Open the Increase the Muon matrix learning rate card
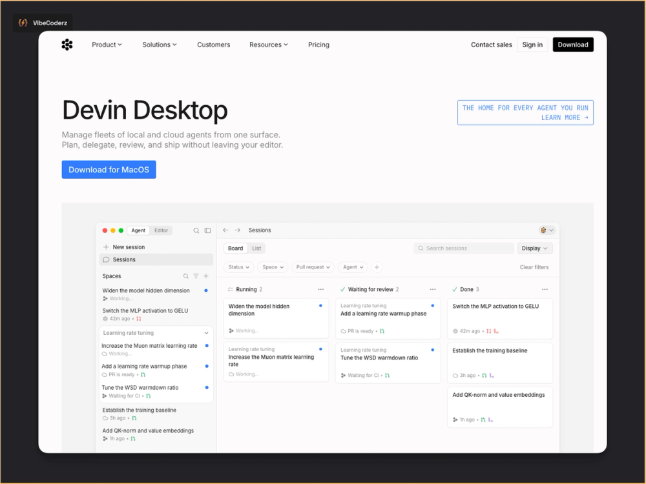Viewport: 646px width, 484px height. [x=276, y=362]
